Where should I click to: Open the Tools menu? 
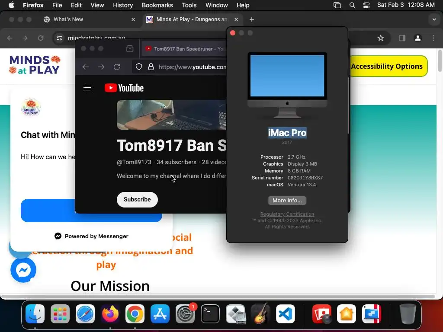(x=189, y=5)
